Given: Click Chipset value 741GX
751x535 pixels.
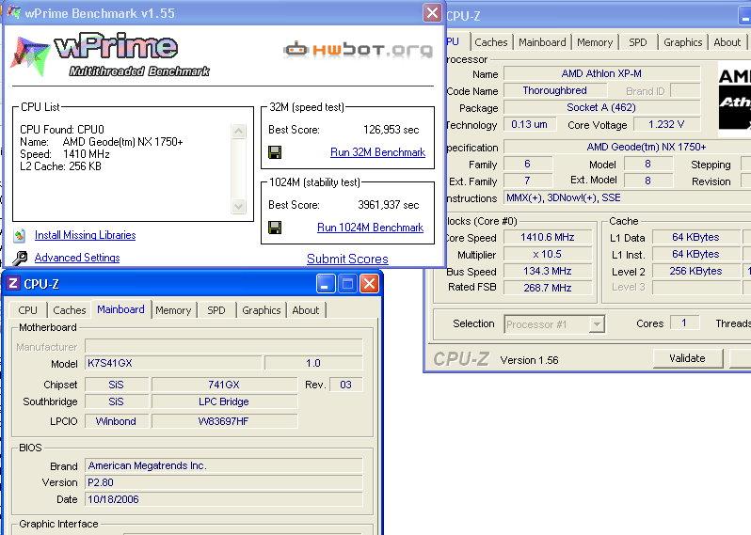Looking at the screenshot, I should coord(224,385).
